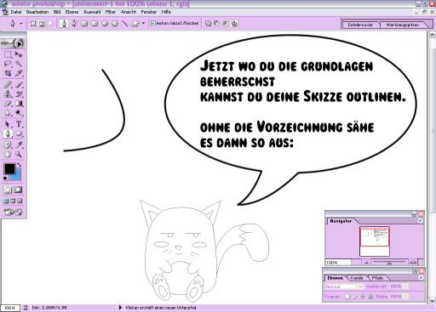The height and width of the screenshot is (312, 436).
Task: Toggle transparent pixels lock in Ebenen panel
Action: [347, 297]
